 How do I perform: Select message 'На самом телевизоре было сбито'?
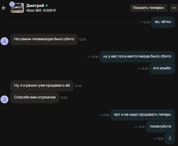(44, 39)
